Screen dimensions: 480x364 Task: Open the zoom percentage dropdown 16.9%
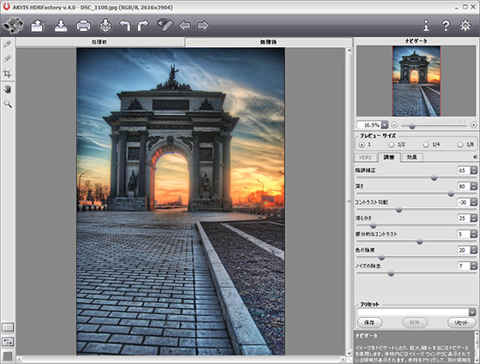(385, 125)
